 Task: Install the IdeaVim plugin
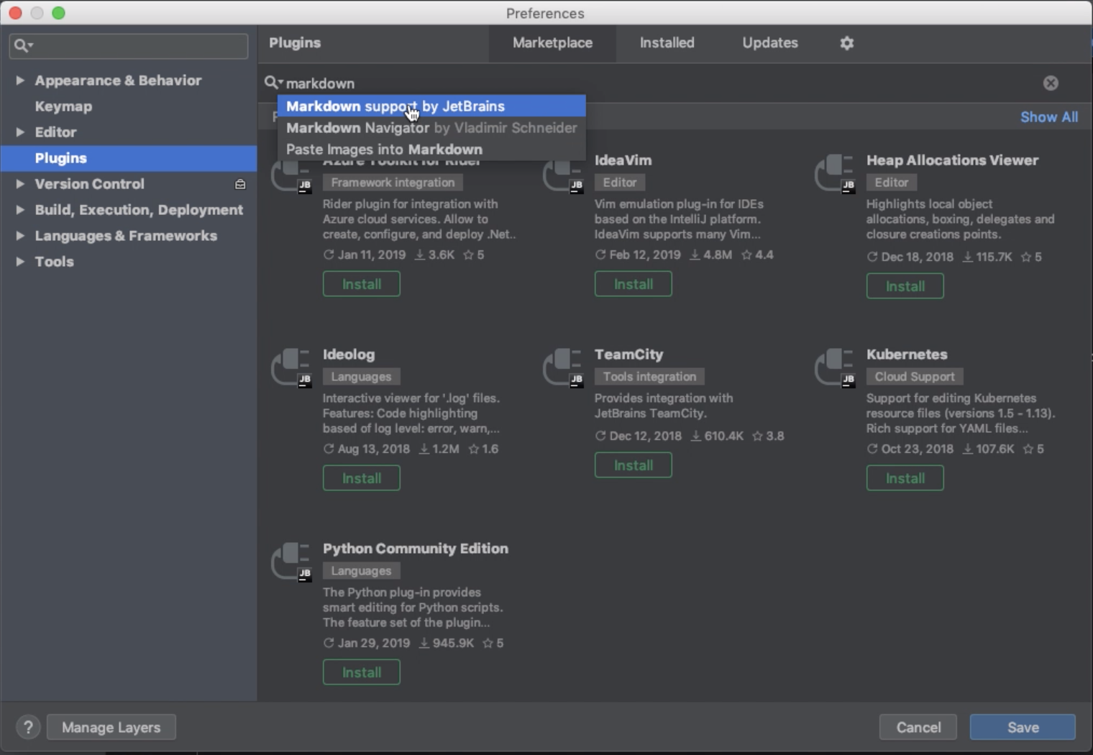pyautogui.click(x=634, y=284)
